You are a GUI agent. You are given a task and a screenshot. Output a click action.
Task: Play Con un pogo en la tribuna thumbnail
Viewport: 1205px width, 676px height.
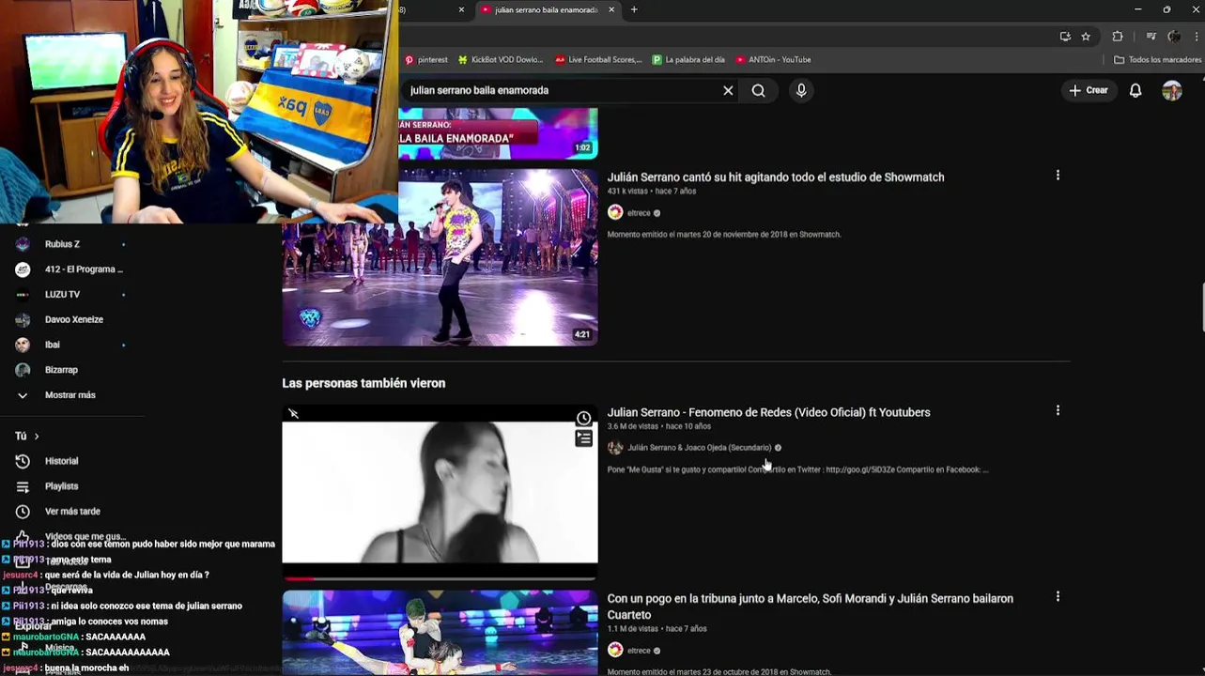[x=440, y=633]
